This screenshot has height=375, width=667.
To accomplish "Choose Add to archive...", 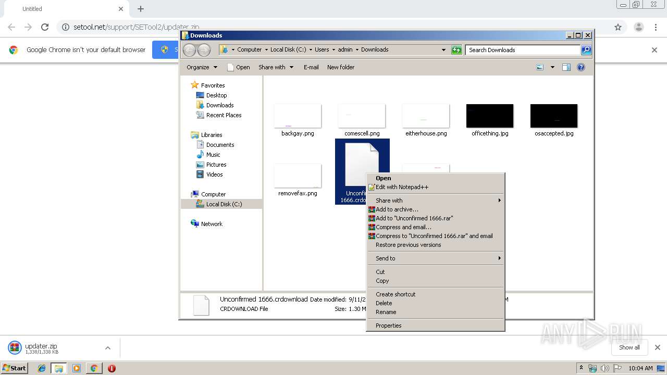I will click(436, 209).
